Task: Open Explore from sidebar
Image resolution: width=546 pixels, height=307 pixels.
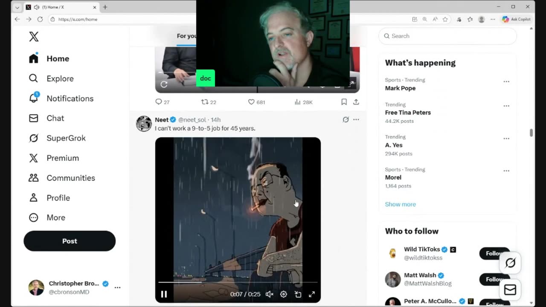Action: pyautogui.click(x=51, y=78)
